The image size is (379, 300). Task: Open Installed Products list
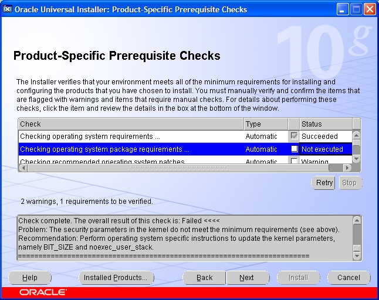point(116,278)
